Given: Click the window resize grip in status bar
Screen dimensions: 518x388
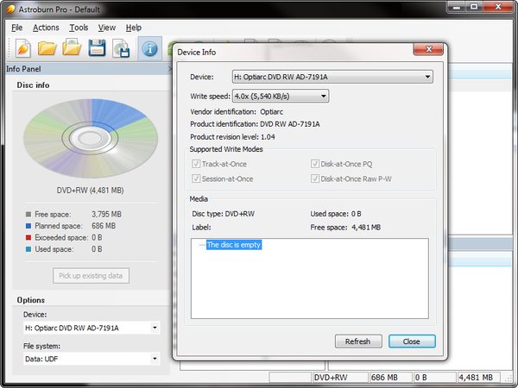Looking at the screenshot, I should coord(507,379).
